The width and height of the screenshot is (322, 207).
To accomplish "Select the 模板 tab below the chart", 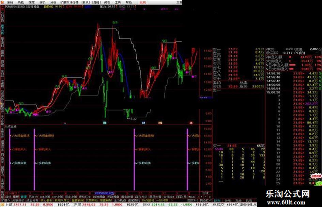I will tap(16, 197).
